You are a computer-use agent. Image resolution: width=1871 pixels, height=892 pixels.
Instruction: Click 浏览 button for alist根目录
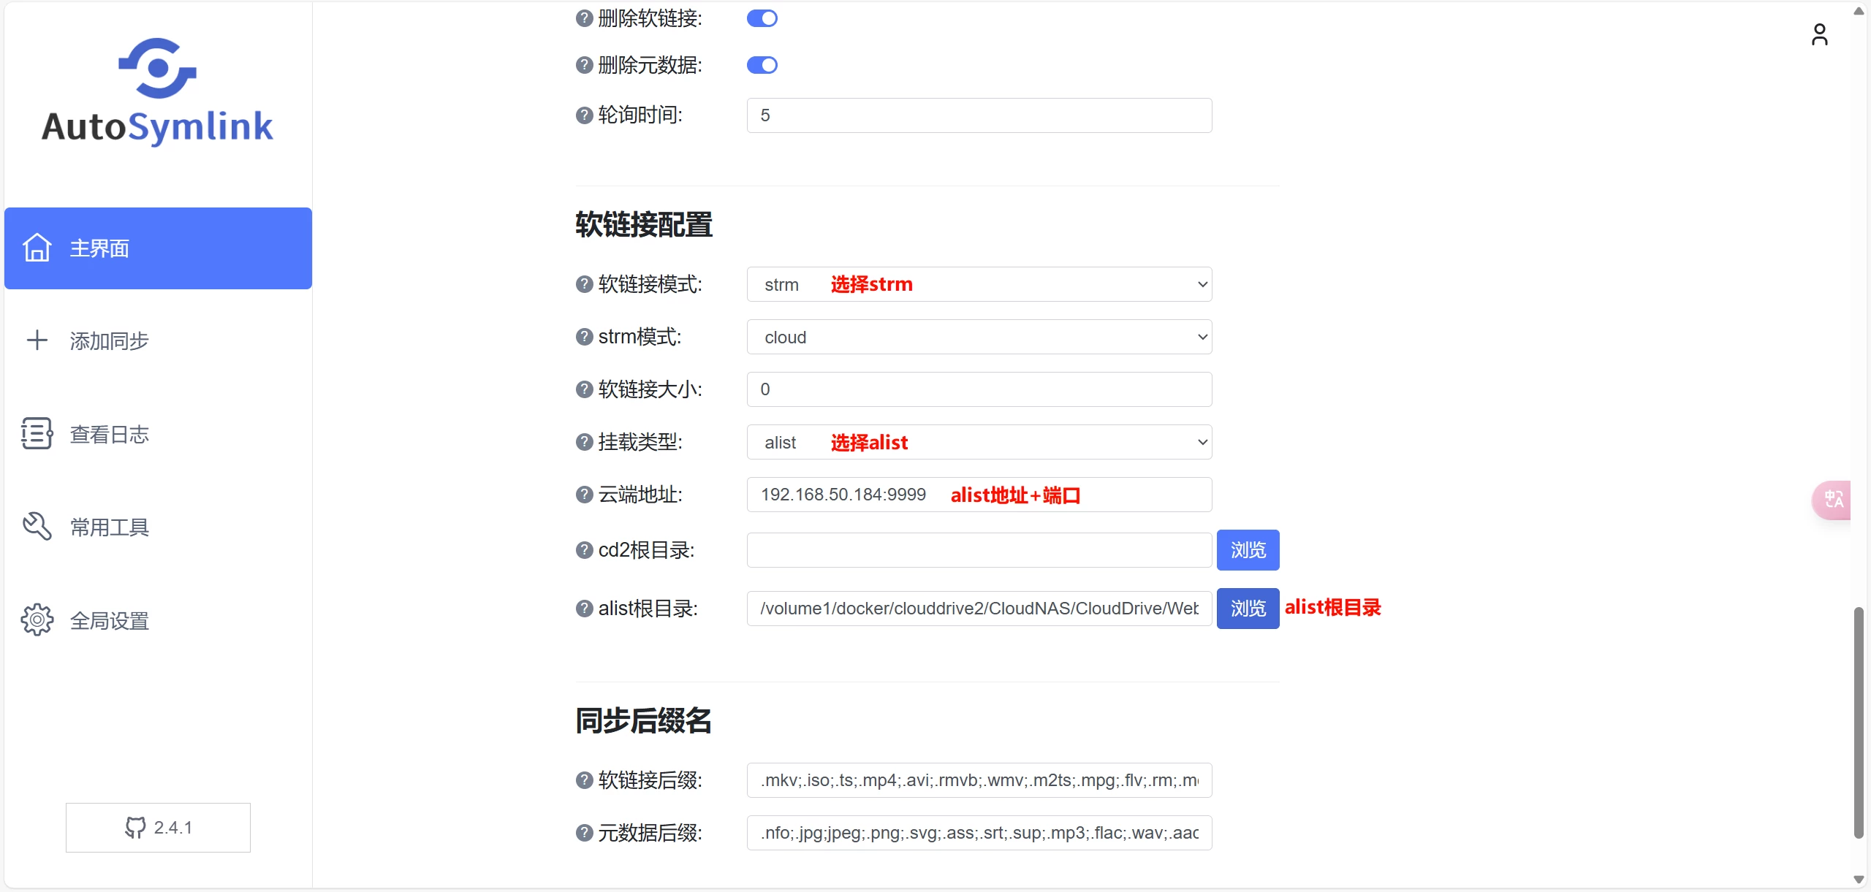[x=1247, y=609]
